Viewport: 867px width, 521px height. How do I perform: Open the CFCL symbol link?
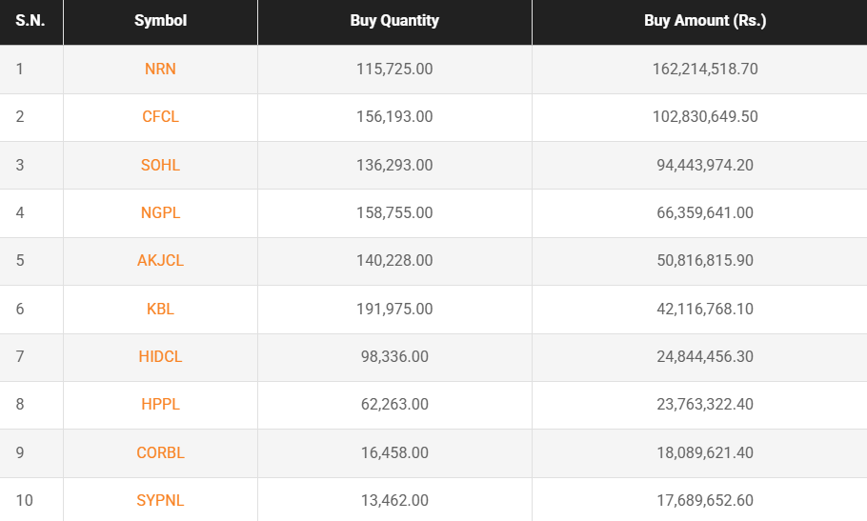coord(160,116)
